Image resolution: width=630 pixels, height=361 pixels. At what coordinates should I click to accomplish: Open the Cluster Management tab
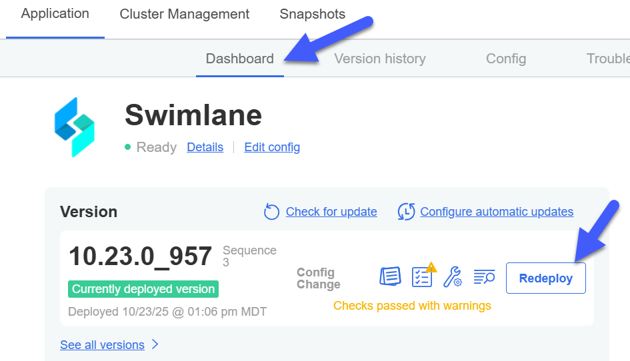(185, 14)
